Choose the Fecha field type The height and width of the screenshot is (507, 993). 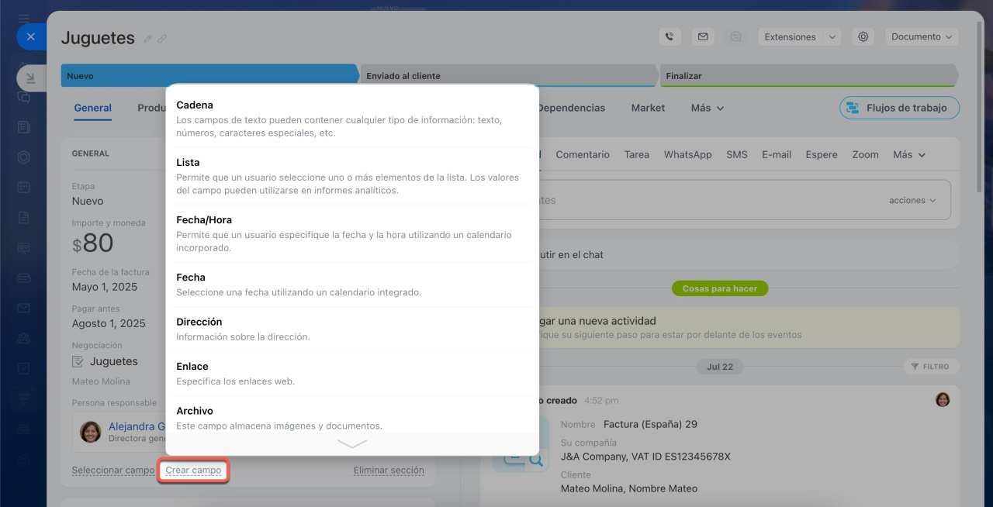(x=352, y=285)
